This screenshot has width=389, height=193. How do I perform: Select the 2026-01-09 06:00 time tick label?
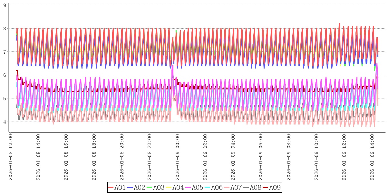point(261,157)
